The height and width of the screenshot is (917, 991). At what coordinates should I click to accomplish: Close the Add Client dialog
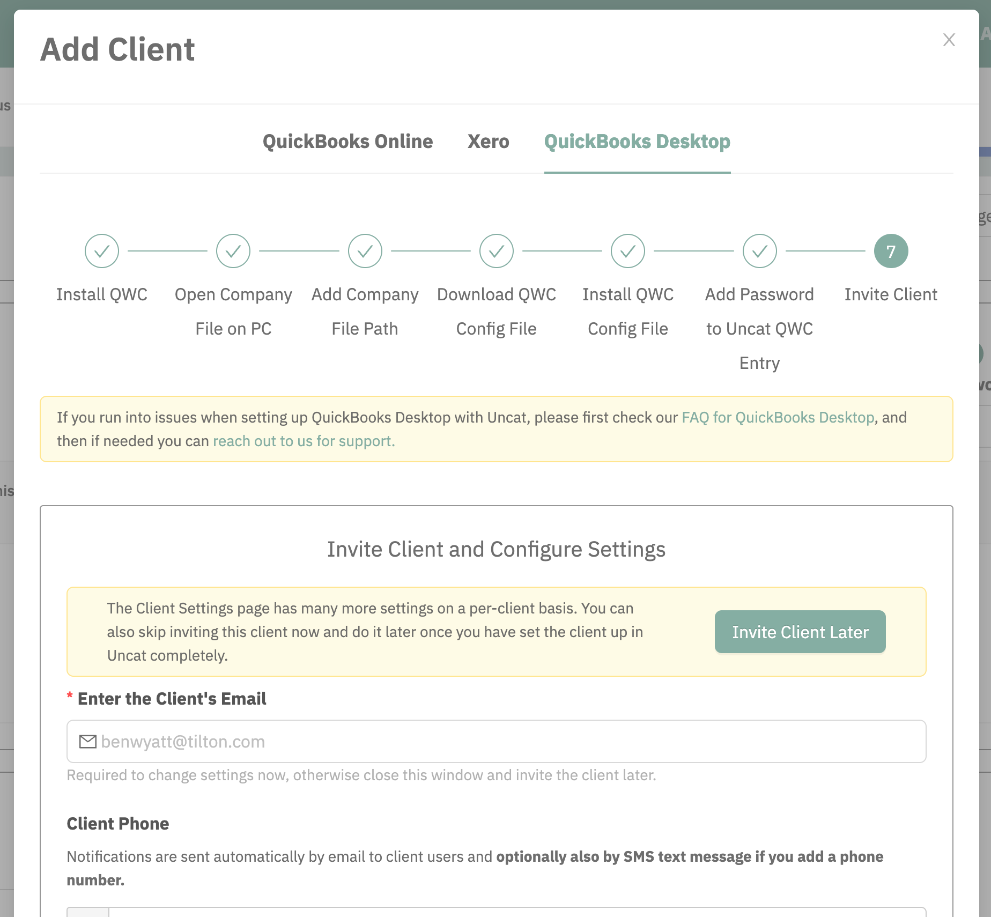(x=949, y=40)
